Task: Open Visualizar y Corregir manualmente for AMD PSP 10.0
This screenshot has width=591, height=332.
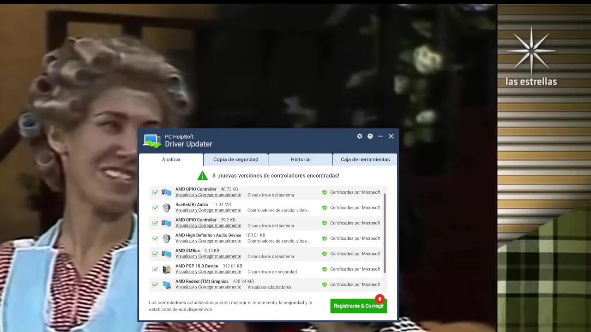Action: pyautogui.click(x=208, y=272)
